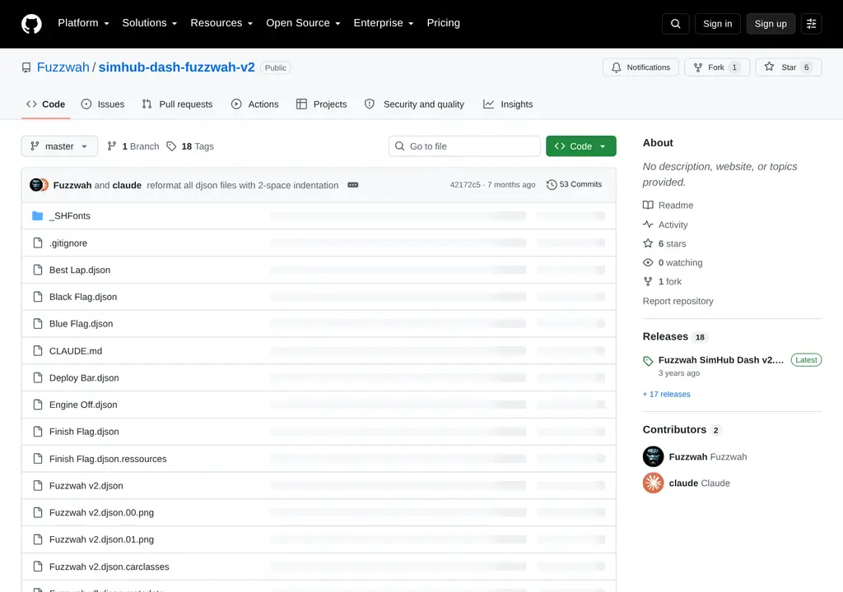Open the Fuzzwah v2.djson.01.png file
The height and width of the screenshot is (592, 843).
pos(101,539)
